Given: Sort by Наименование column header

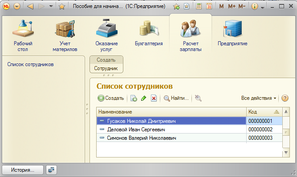Looking at the screenshot, I should pyautogui.click(x=171, y=112).
